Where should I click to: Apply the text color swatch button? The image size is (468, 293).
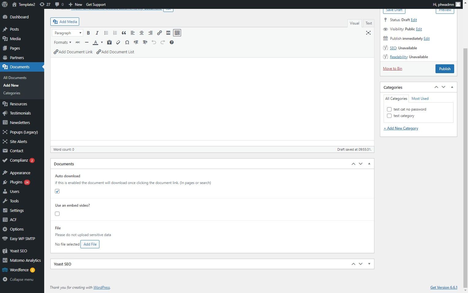tap(96, 42)
